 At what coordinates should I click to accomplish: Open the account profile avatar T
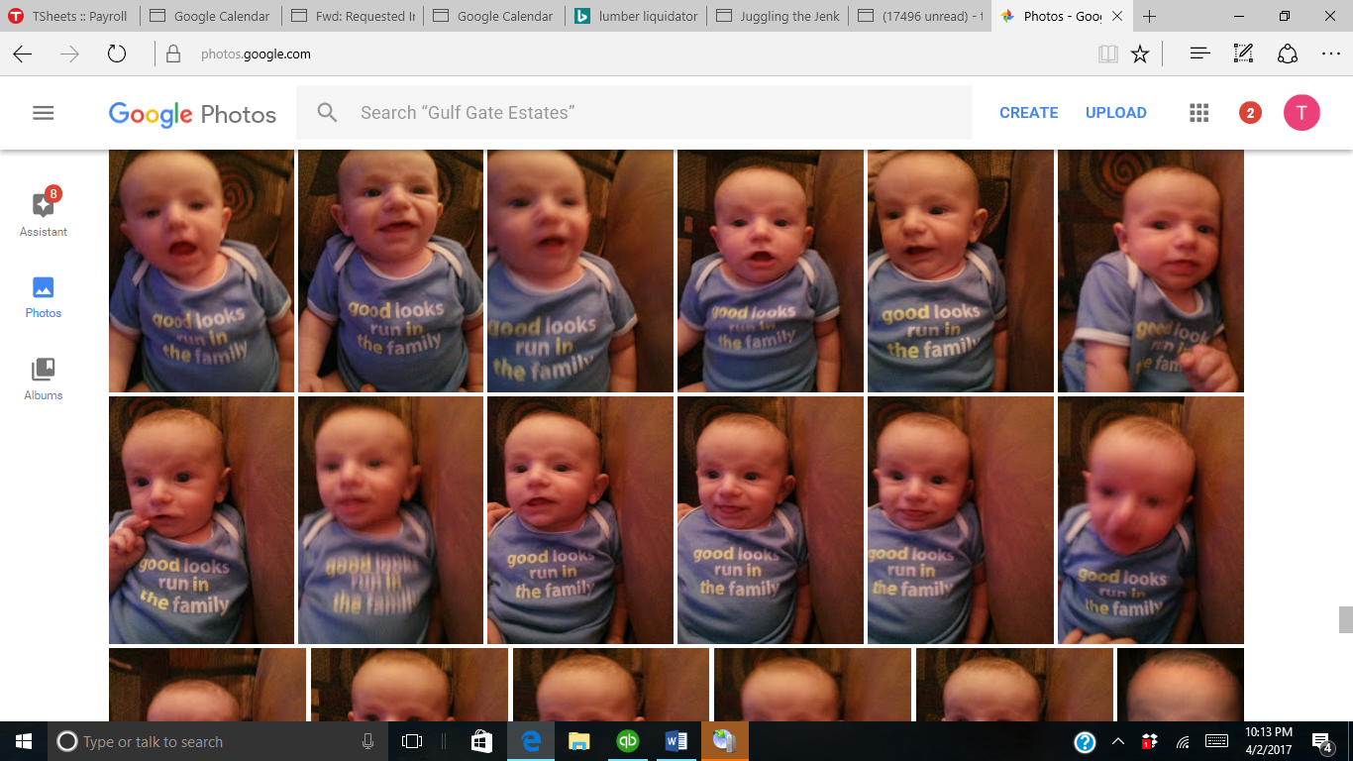(x=1301, y=113)
